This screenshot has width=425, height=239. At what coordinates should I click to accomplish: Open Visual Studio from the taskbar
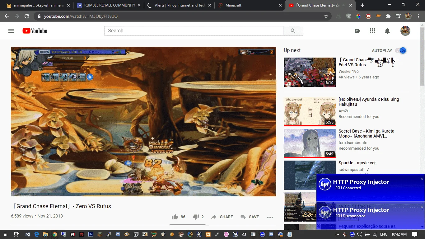click(28, 234)
